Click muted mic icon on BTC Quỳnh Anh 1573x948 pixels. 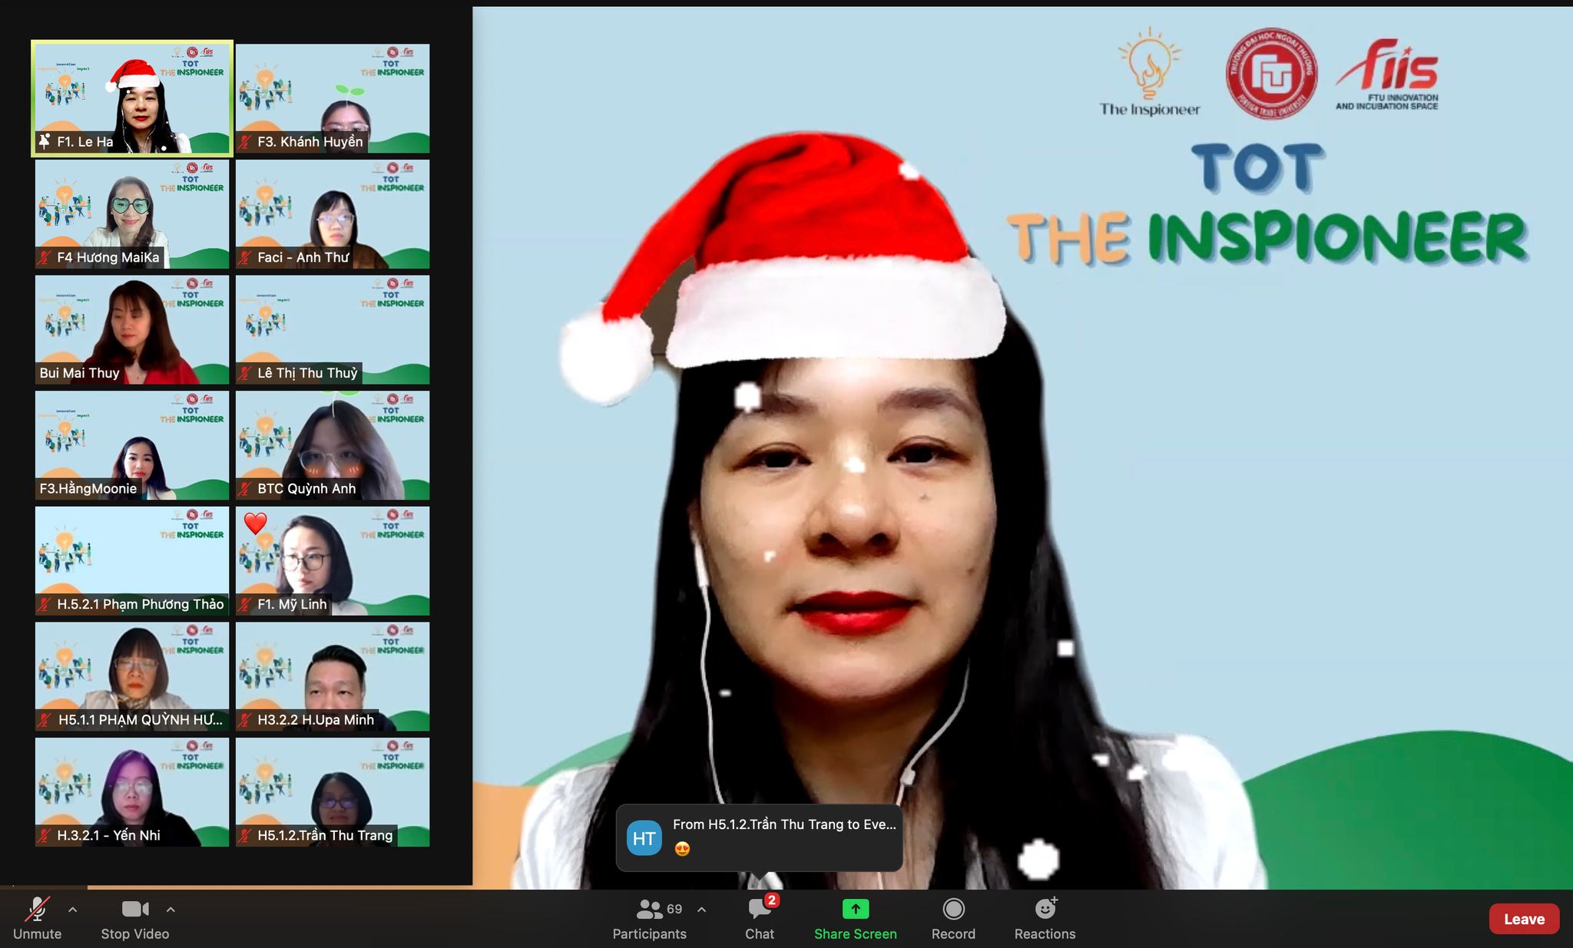pyautogui.click(x=246, y=489)
